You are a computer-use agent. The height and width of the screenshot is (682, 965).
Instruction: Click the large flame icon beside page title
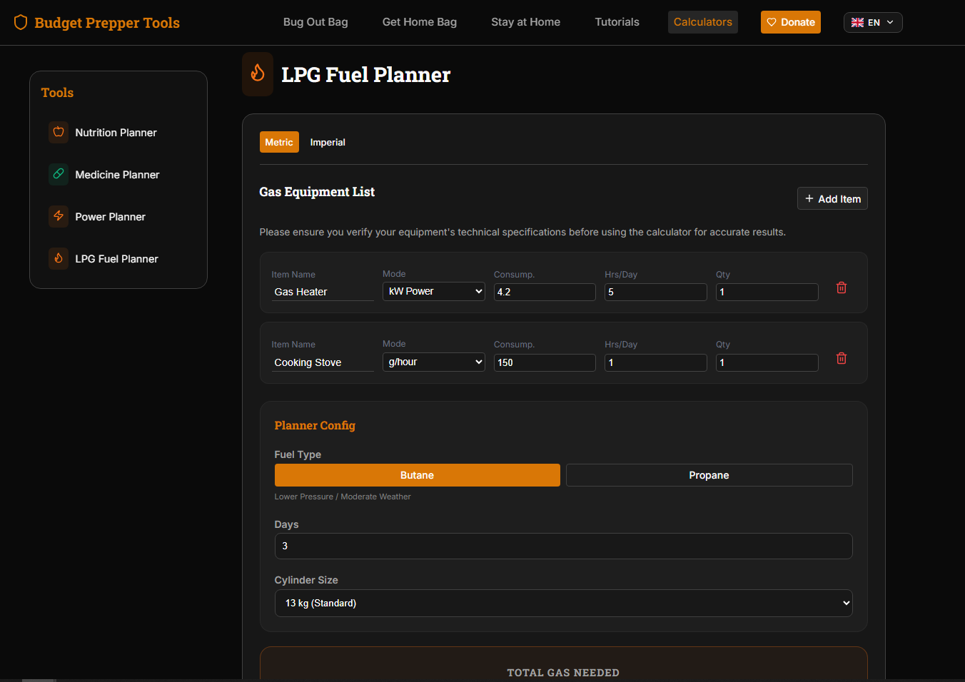pos(258,73)
